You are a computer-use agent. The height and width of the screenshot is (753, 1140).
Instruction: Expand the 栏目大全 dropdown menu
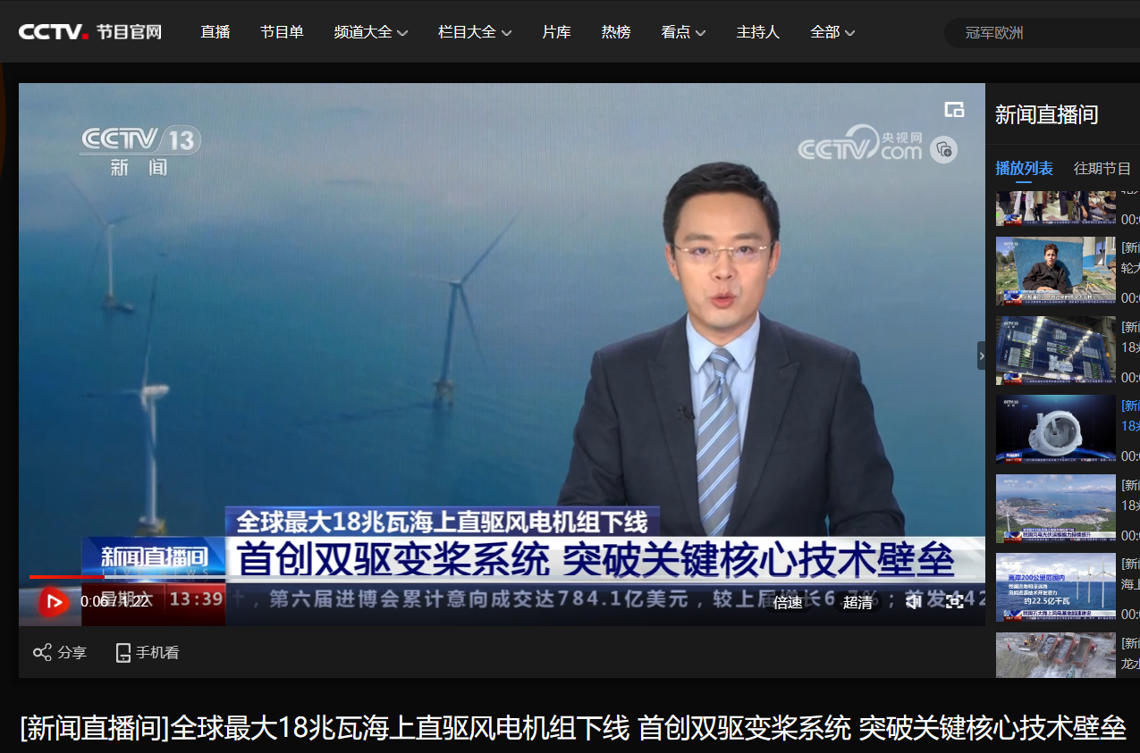[474, 32]
